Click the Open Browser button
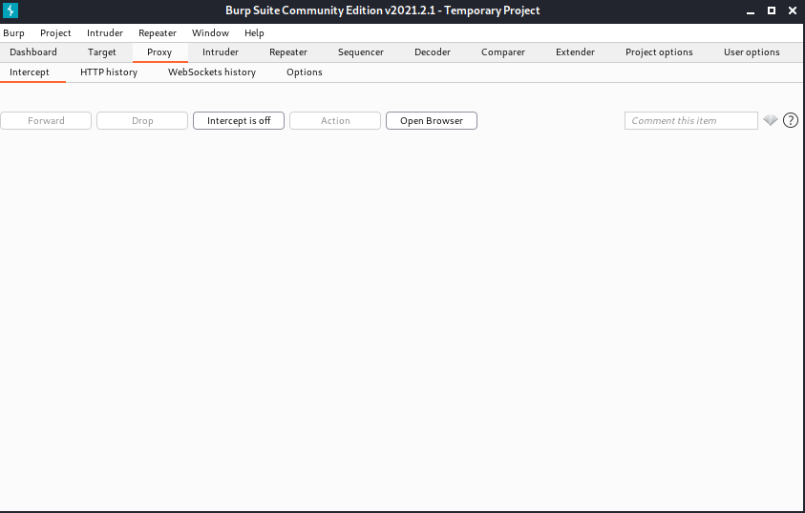The image size is (805, 513). point(432,121)
